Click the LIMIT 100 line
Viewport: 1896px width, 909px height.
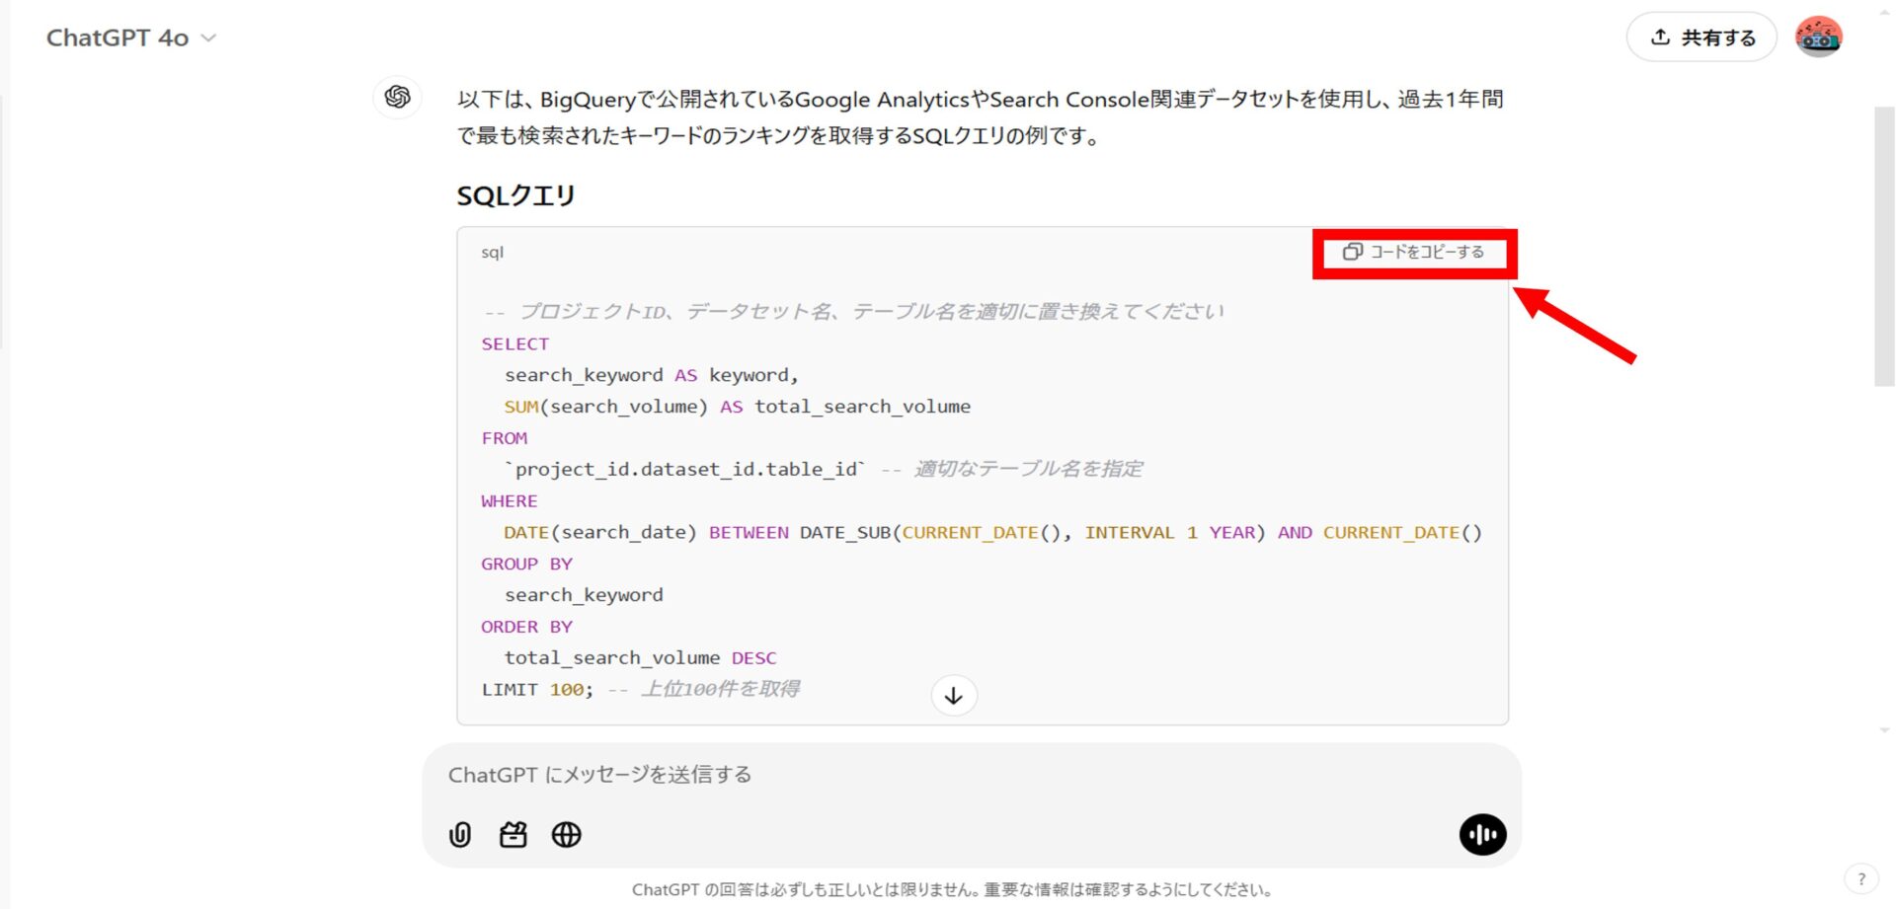point(641,690)
